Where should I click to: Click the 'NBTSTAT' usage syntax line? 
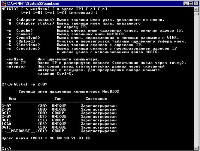(x=54, y=9)
